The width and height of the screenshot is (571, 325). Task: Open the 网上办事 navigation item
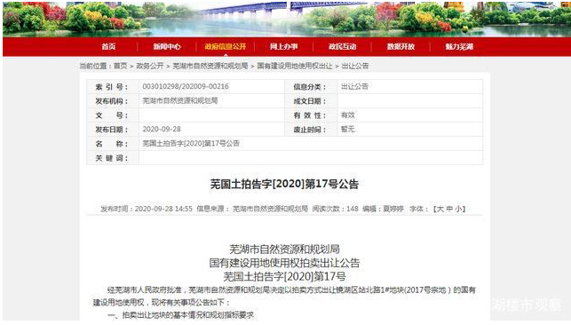coord(283,46)
